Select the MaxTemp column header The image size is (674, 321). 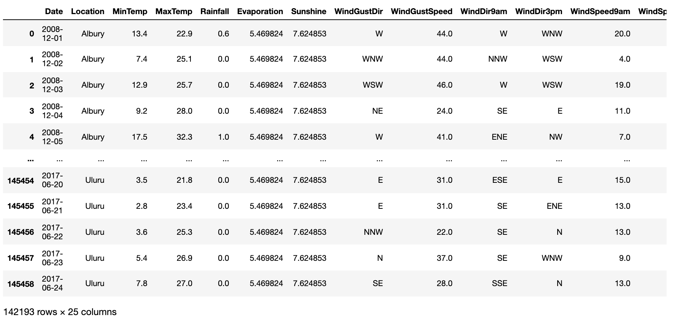tap(174, 12)
